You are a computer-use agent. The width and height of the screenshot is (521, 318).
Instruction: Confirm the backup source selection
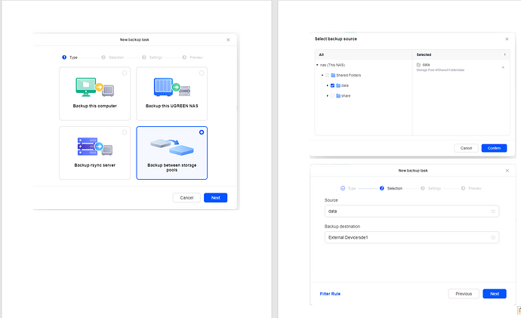[x=494, y=148]
